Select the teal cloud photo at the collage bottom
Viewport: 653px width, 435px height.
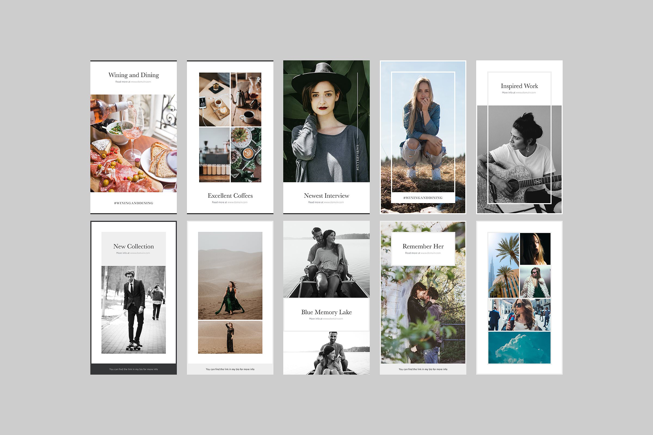pyautogui.click(x=519, y=348)
